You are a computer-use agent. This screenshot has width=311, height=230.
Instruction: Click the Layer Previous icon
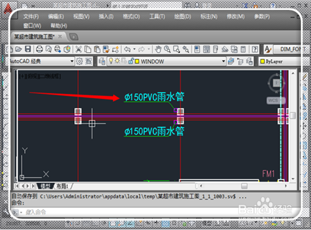point(240,62)
